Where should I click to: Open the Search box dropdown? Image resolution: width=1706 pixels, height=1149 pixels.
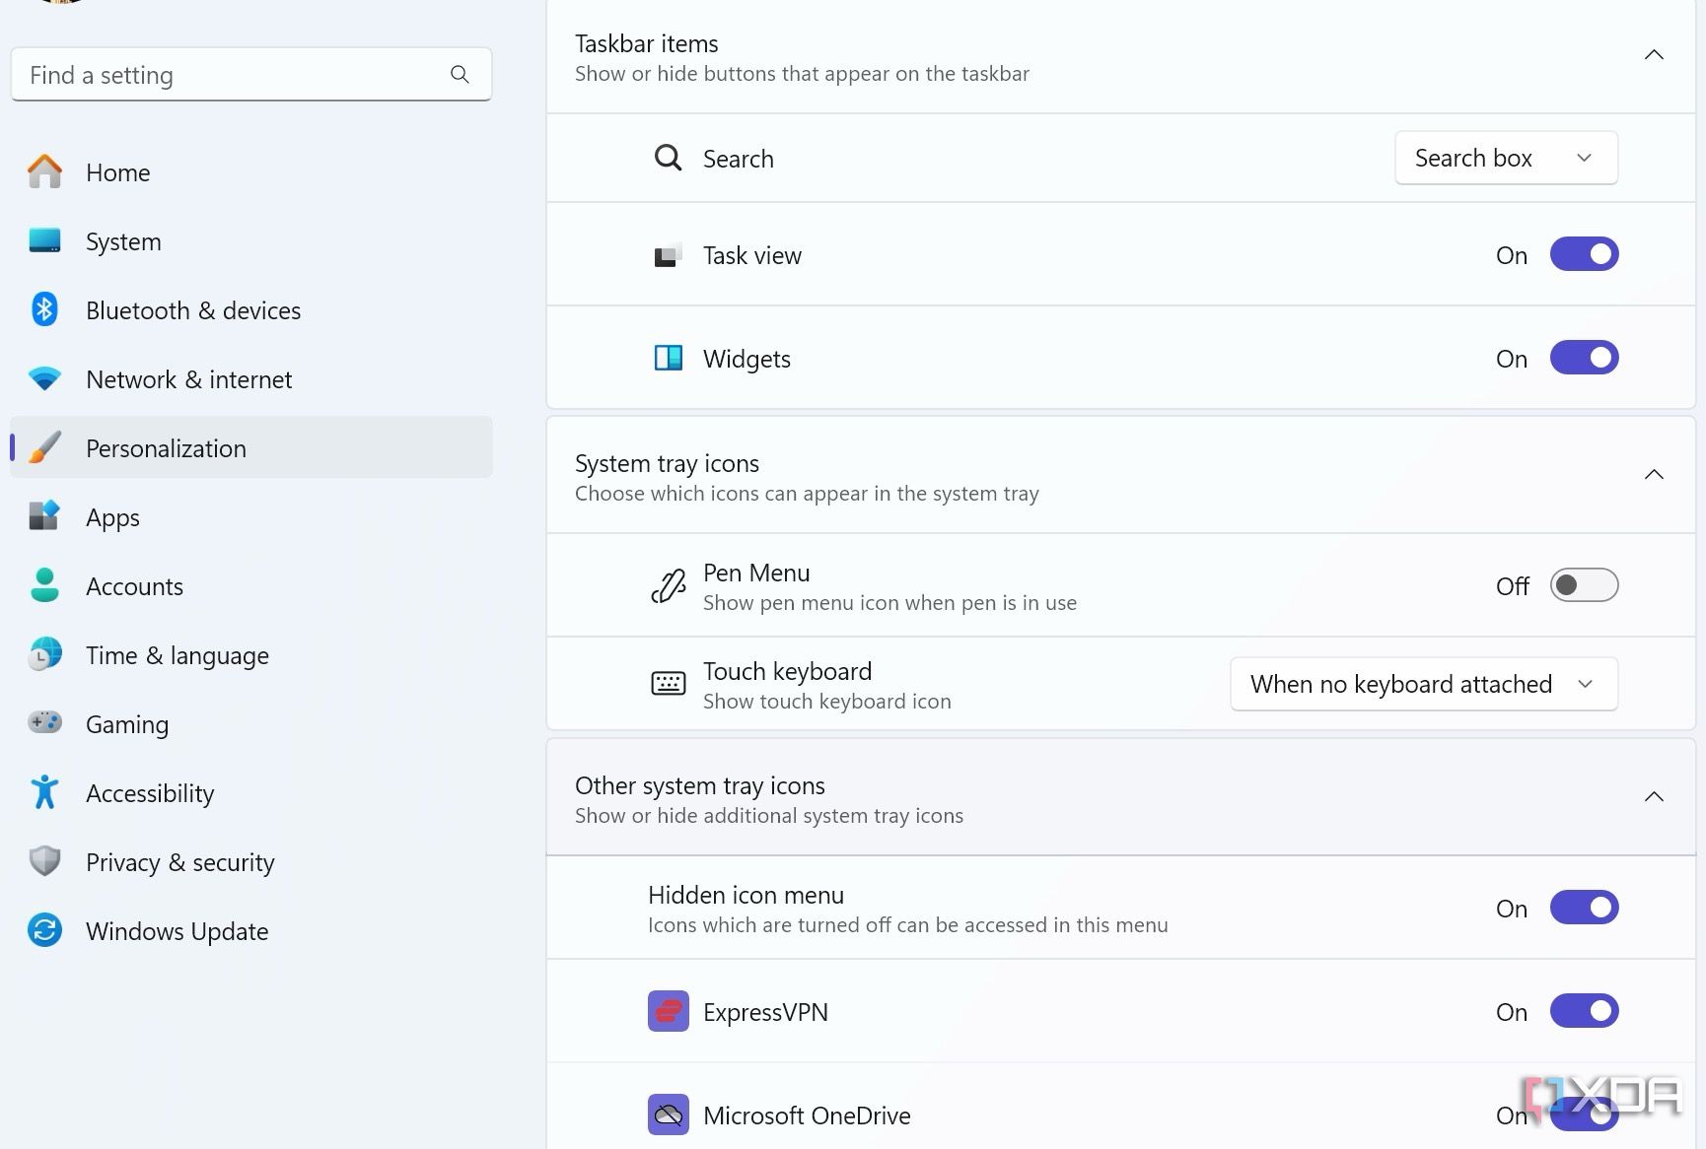1506,158
